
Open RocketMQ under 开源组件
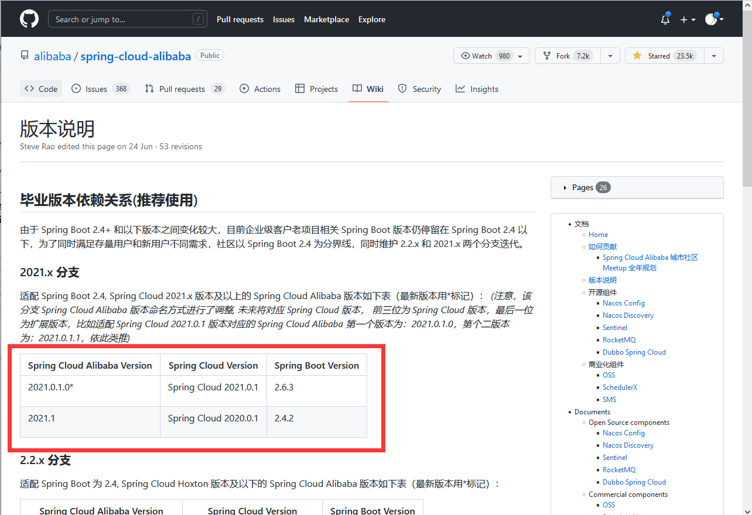coord(619,340)
